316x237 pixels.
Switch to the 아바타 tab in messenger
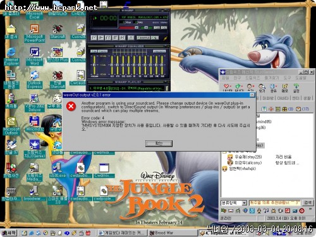(283, 98)
